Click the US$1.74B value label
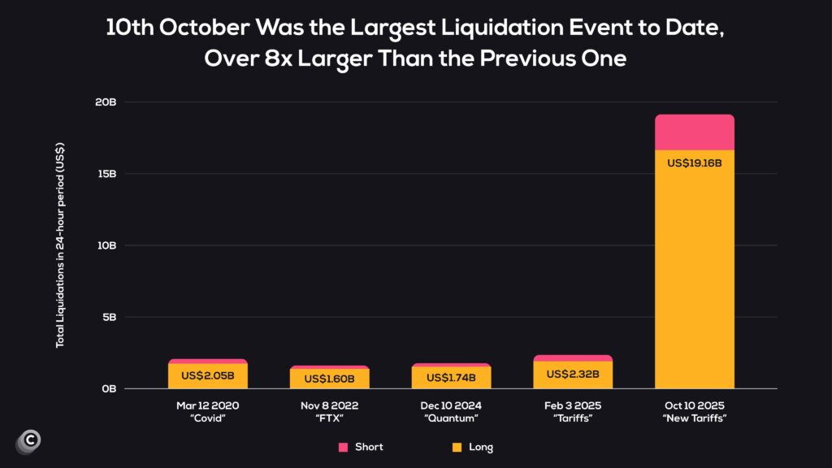Viewport: 832px width, 468px height. click(451, 378)
